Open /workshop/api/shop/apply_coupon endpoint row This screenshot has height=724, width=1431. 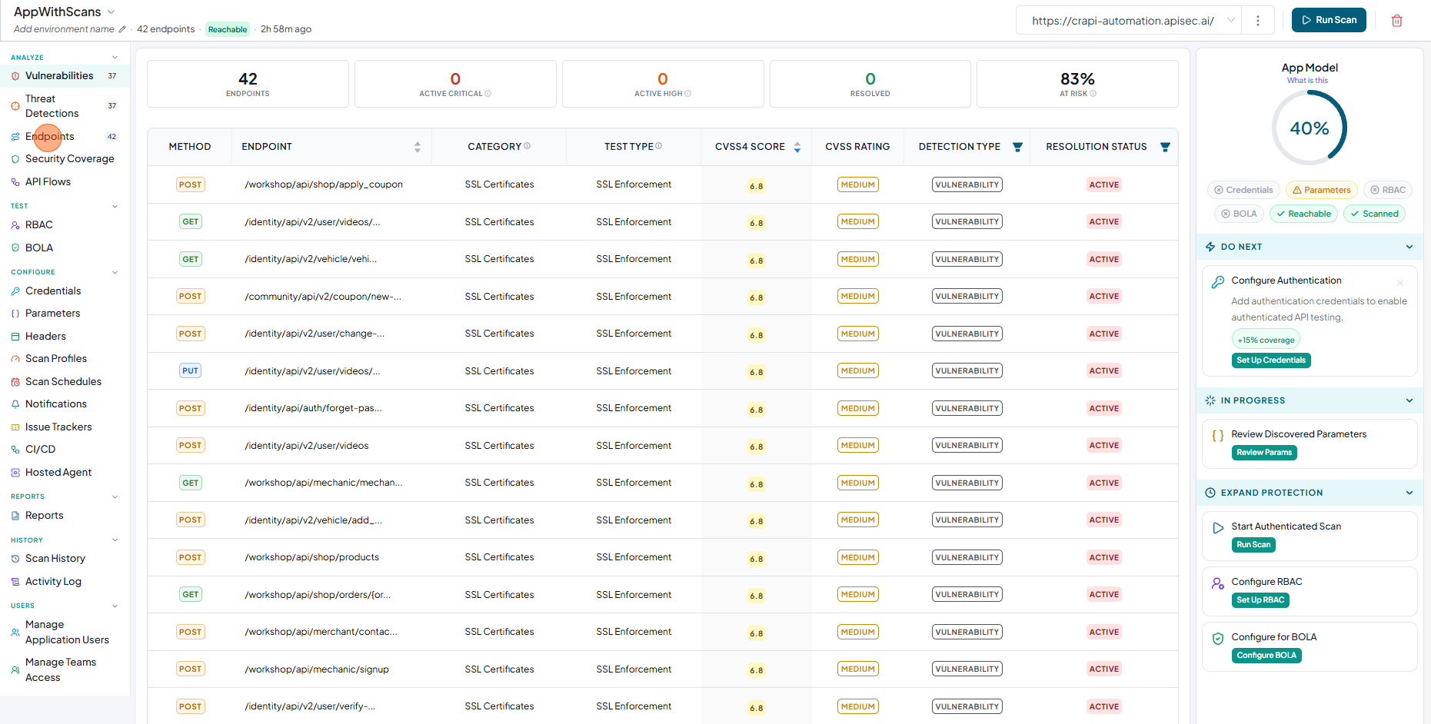pos(662,184)
